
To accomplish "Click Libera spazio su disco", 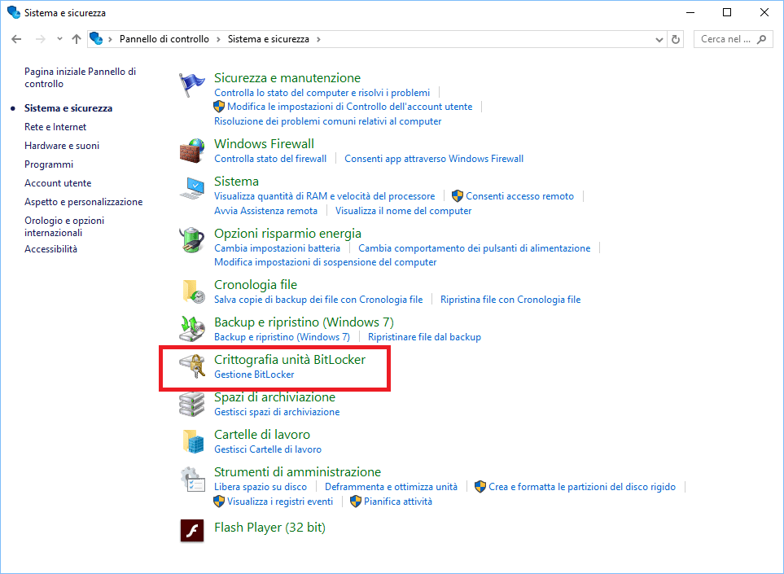I will [x=260, y=487].
